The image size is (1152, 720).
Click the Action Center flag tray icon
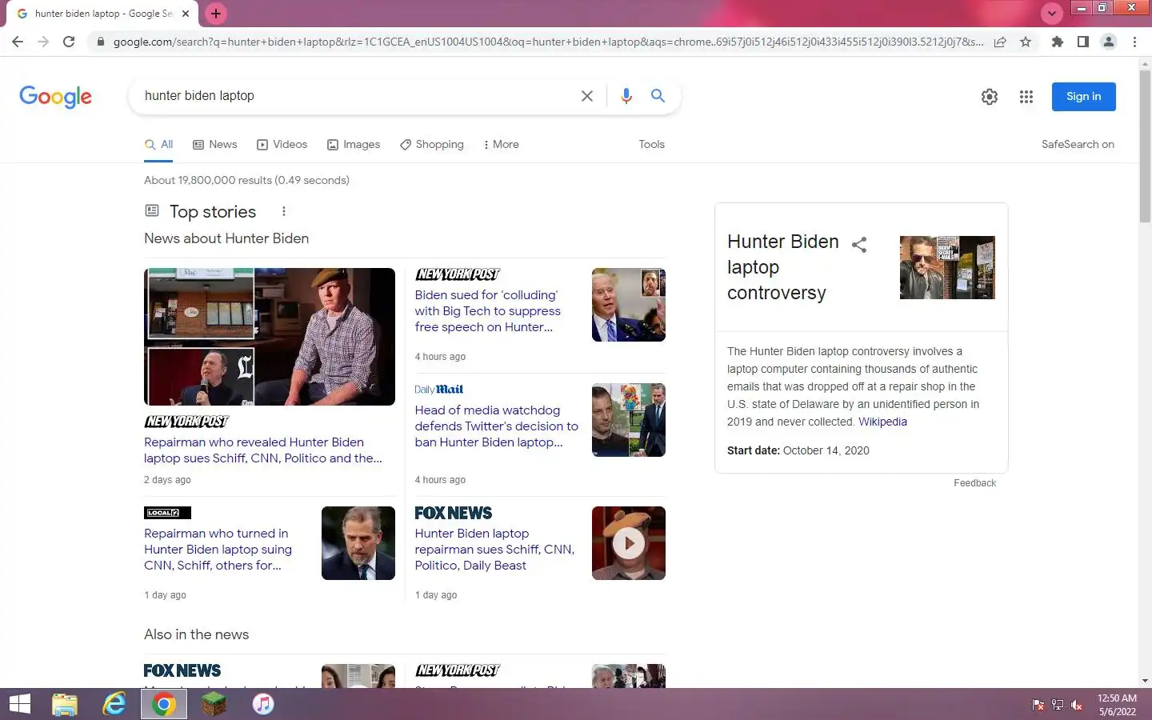[1038, 705]
